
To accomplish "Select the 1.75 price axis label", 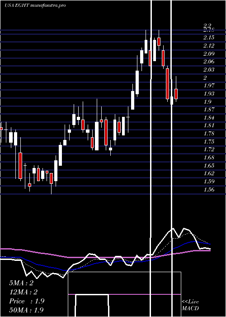I will 209,141.
